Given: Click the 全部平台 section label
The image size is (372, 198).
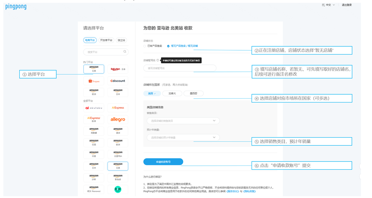Looking at the screenshot, I should 88,101.
